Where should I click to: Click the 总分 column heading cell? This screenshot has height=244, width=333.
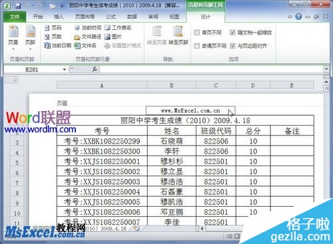click(253, 131)
